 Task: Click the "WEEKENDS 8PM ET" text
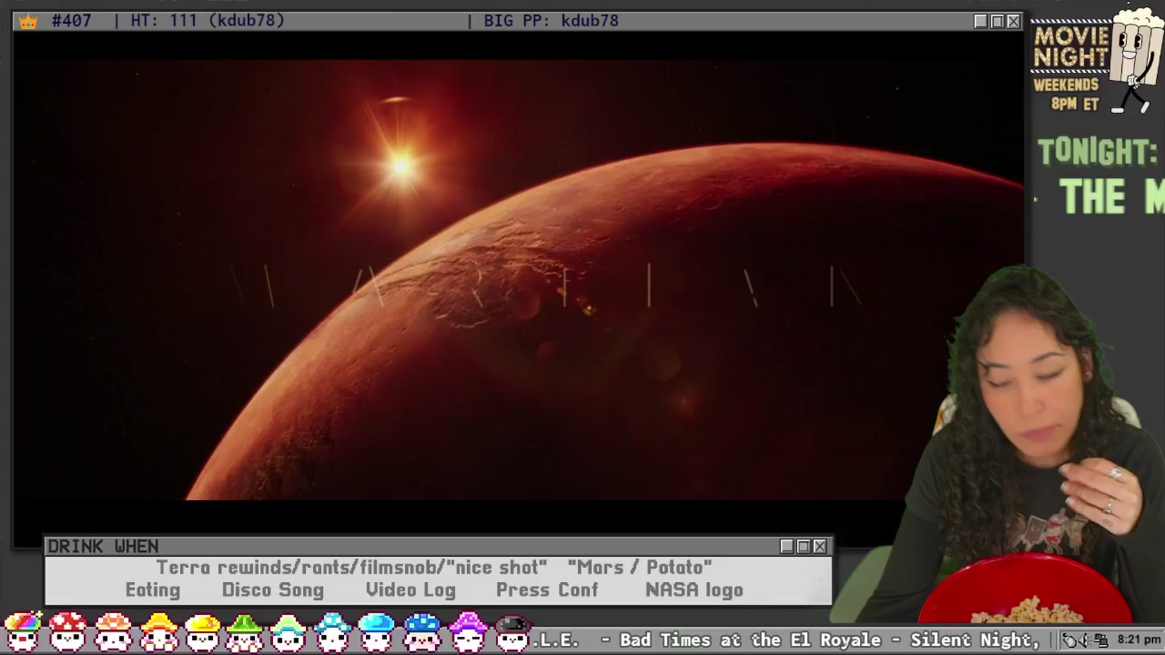pos(1066,94)
